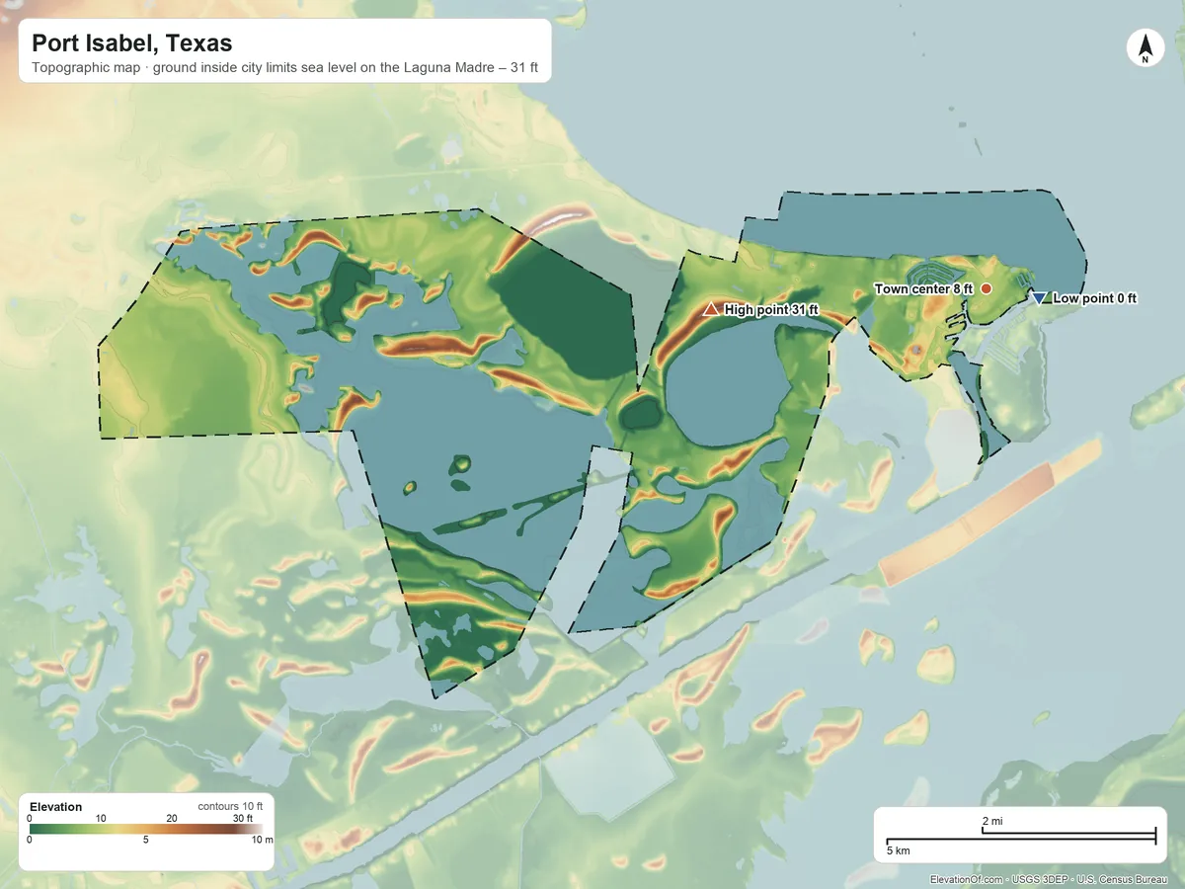Click the '30 ft' legend tick label
The height and width of the screenshot is (889, 1185).
pos(243,818)
